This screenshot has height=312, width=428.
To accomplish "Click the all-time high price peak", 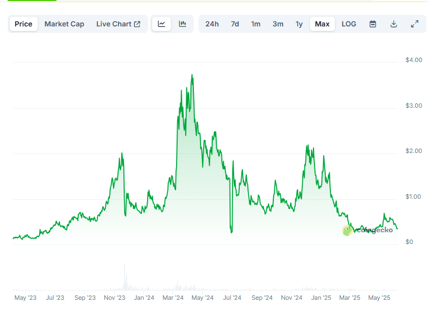I will (x=192, y=75).
